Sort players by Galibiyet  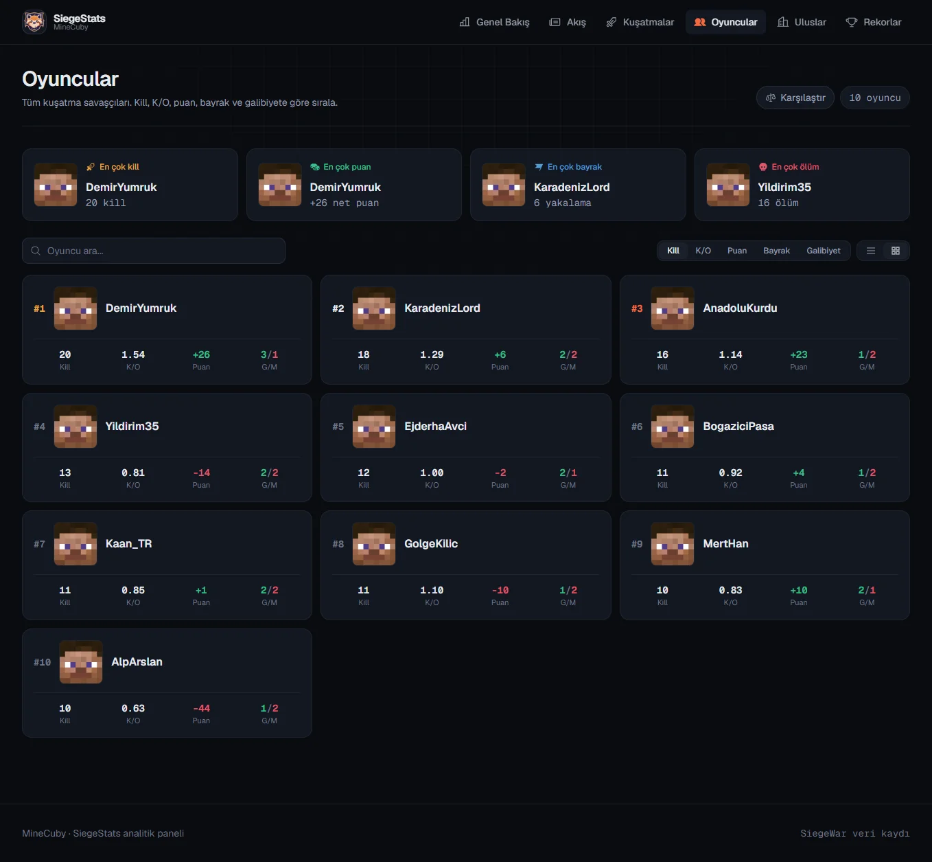[824, 251]
